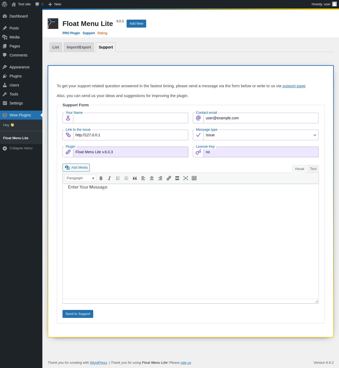The height and width of the screenshot is (368, 339).
Task: Focus the Link to the issue field
Action: pyautogui.click(x=131, y=135)
